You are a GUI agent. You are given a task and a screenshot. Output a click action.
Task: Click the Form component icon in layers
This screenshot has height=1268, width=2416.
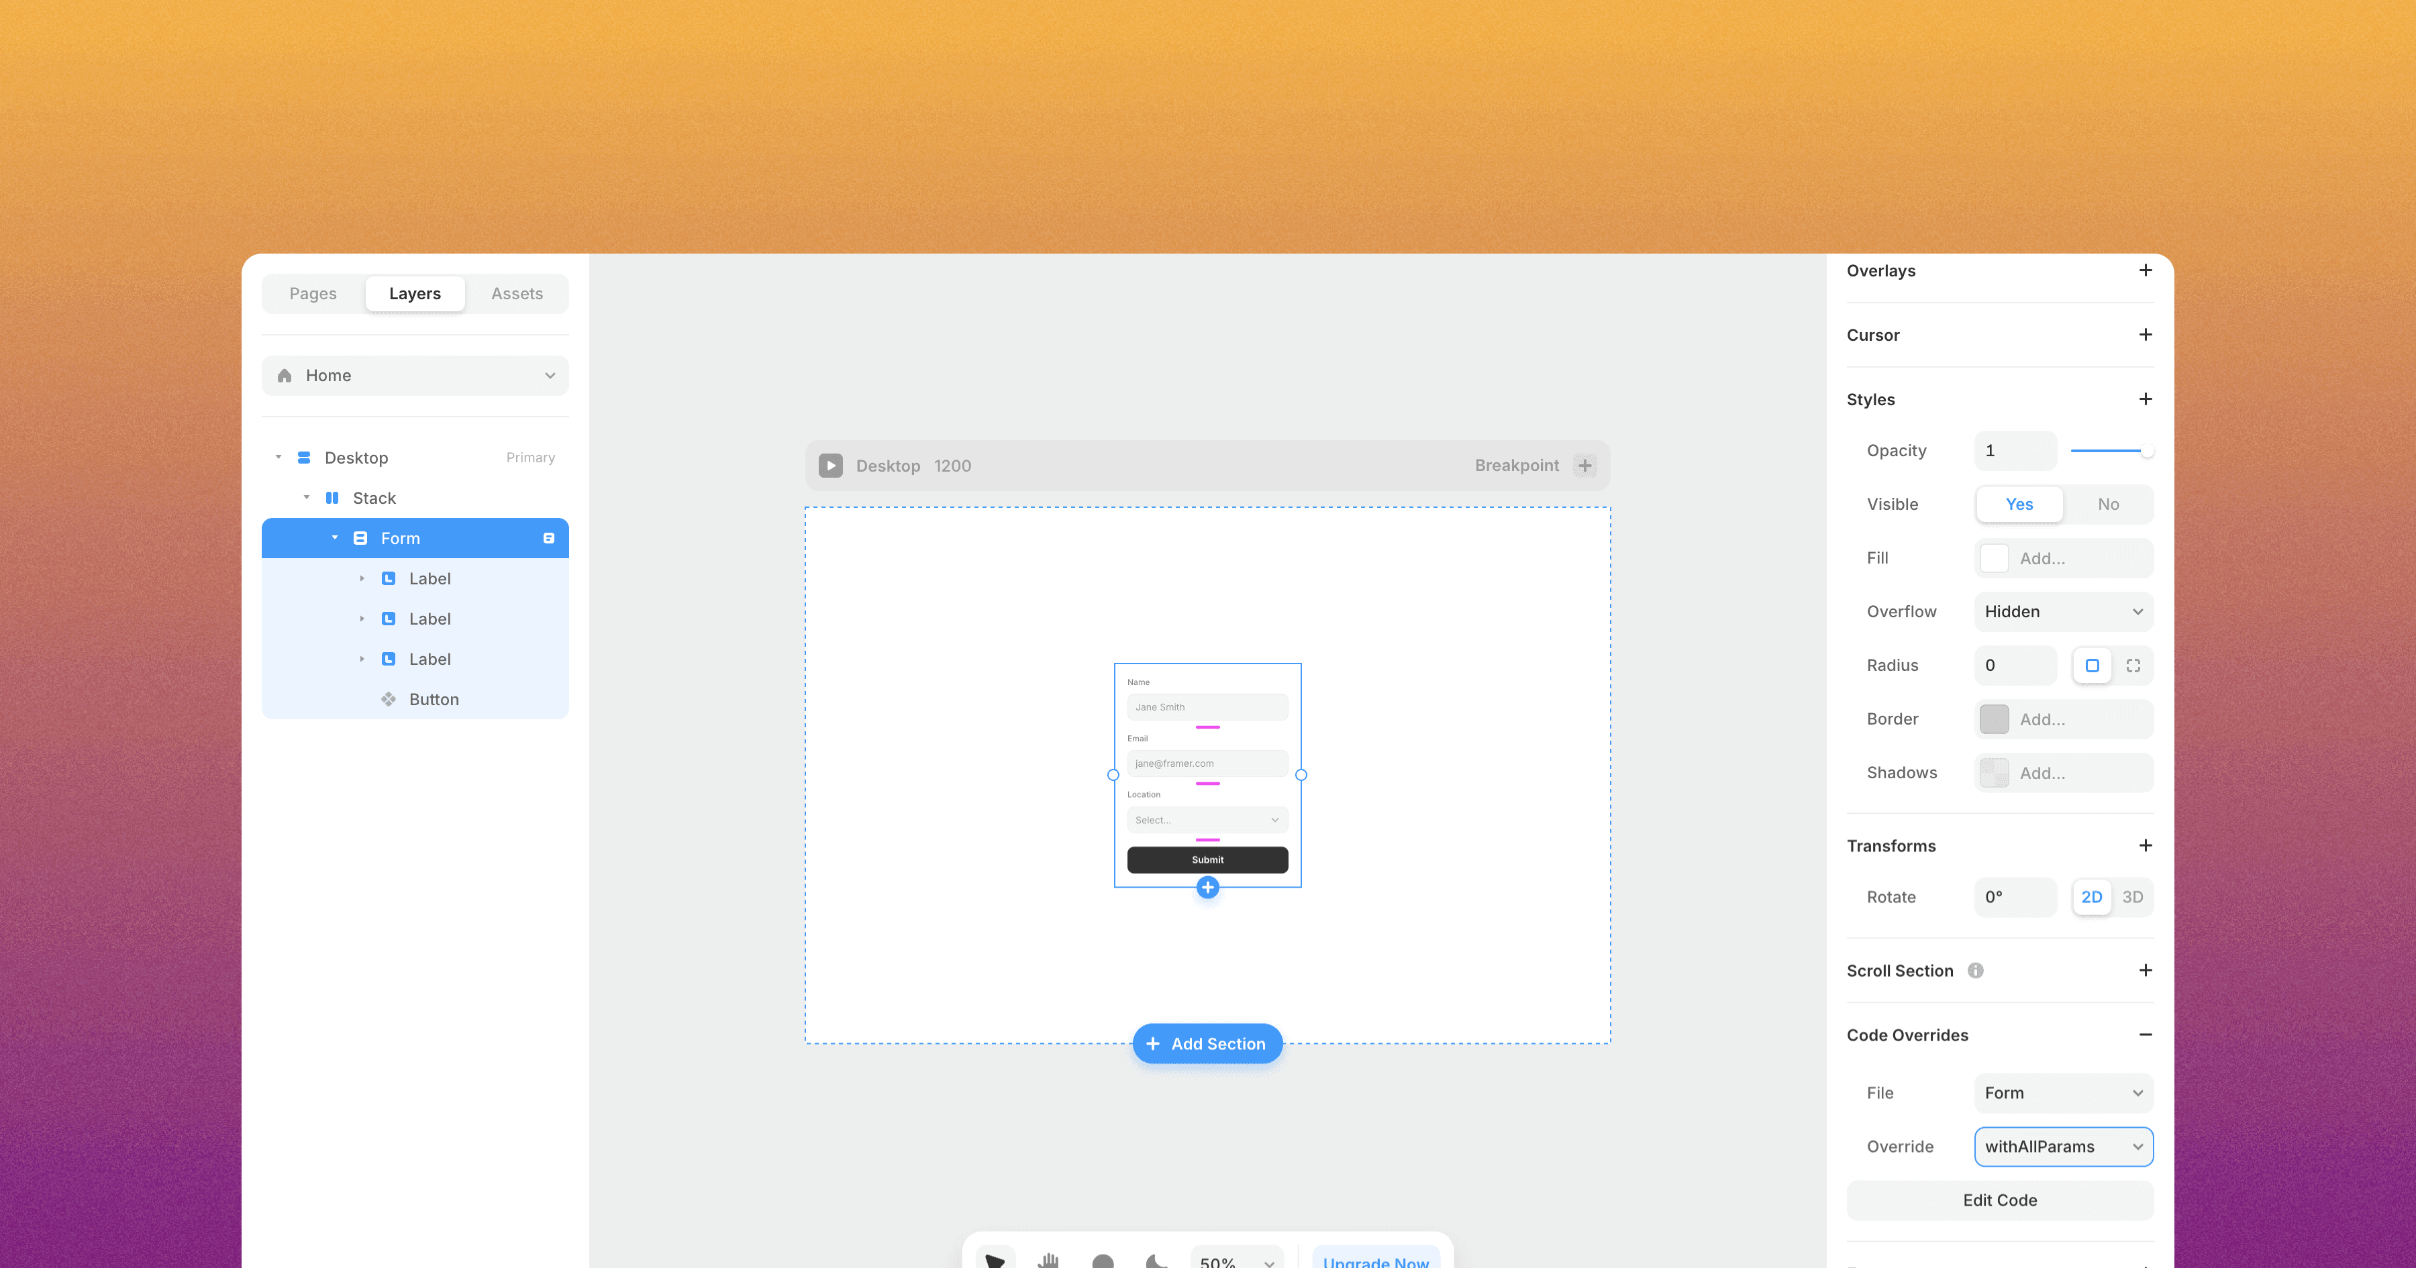358,538
